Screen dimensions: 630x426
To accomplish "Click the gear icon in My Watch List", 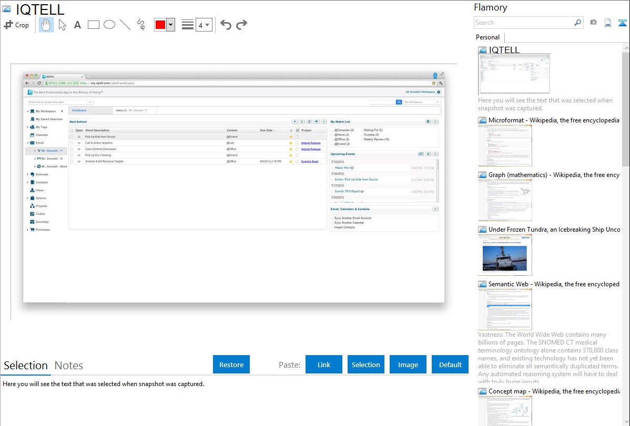I will [428, 122].
